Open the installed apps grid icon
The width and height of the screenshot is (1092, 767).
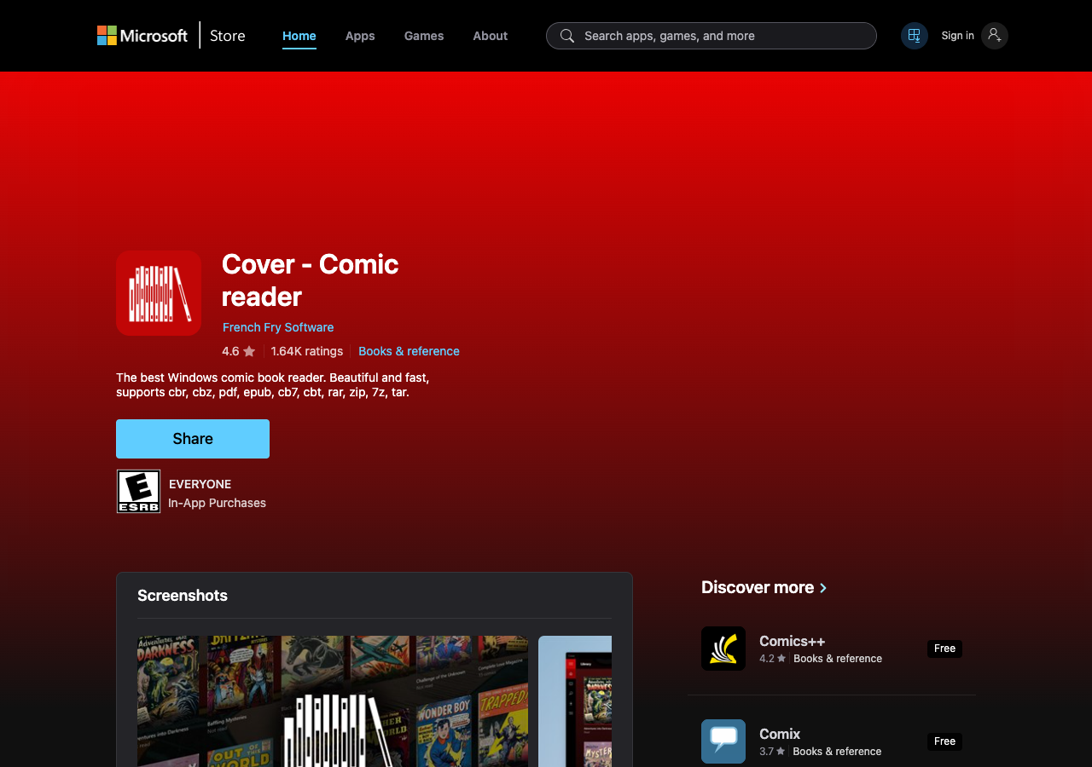[x=914, y=36]
